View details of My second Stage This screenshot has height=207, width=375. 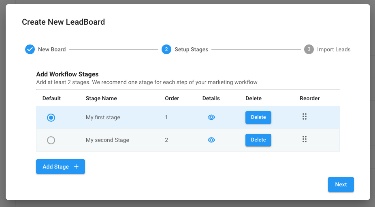[211, 140]
